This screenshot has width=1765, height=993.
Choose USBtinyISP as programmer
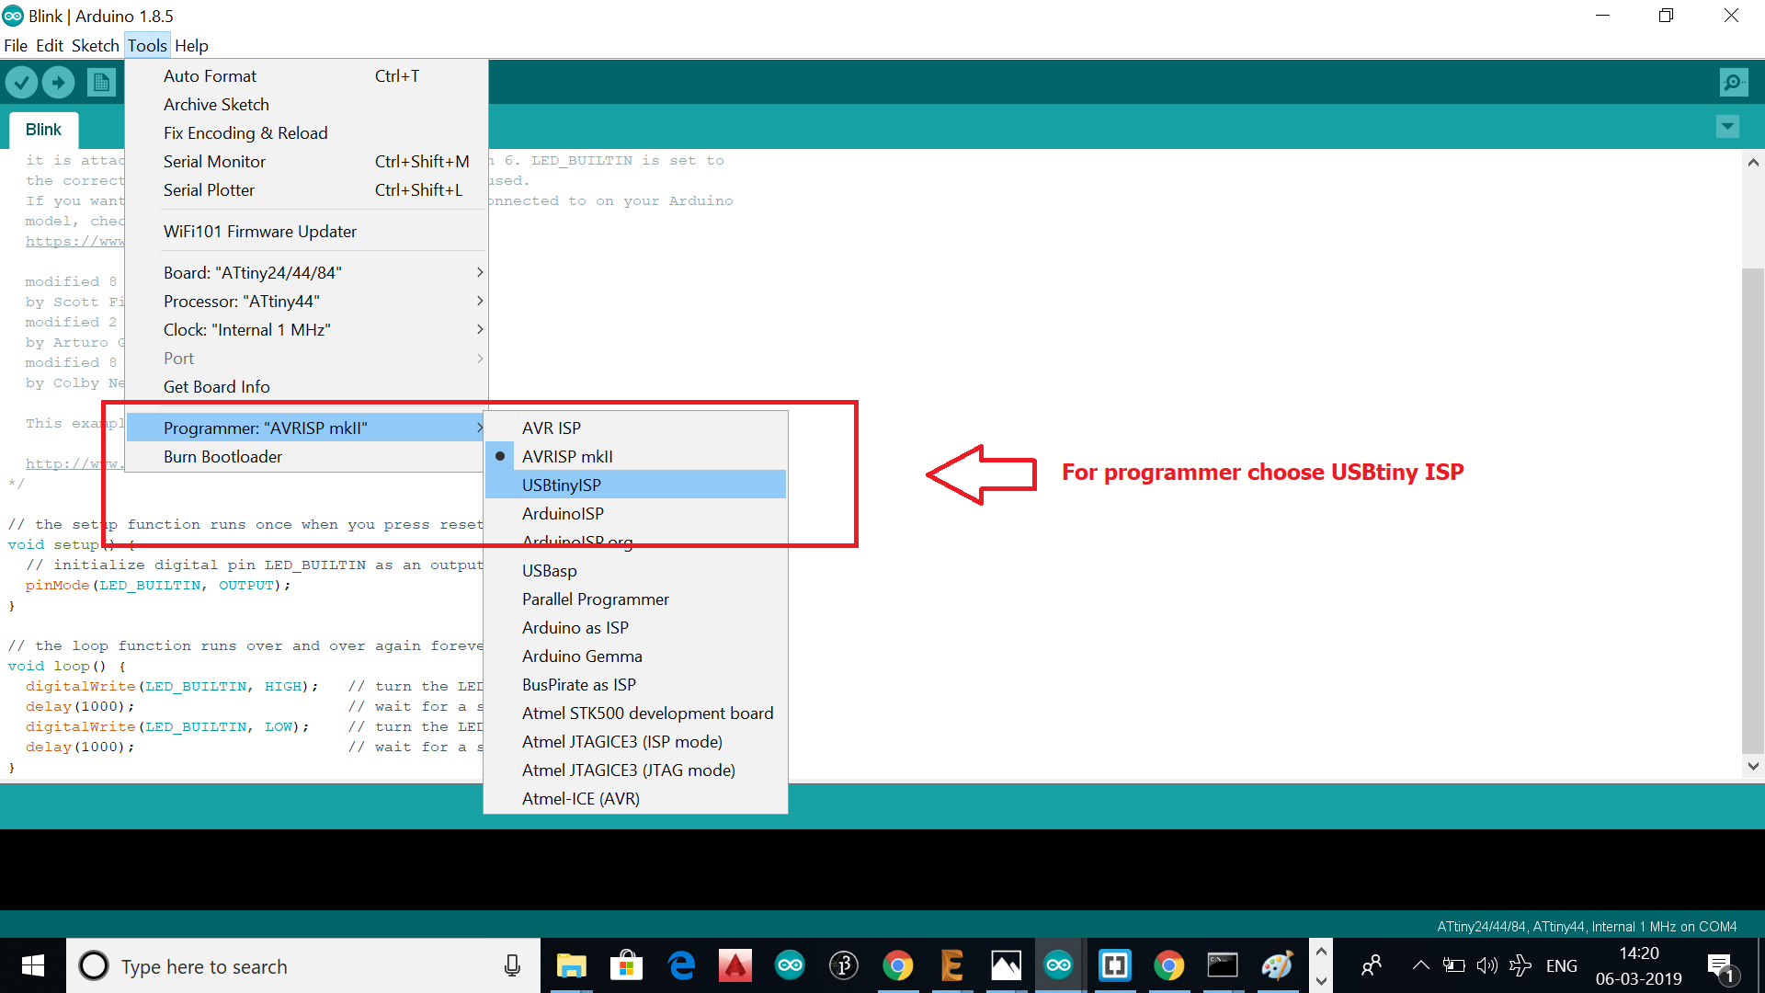click(562, 485)
